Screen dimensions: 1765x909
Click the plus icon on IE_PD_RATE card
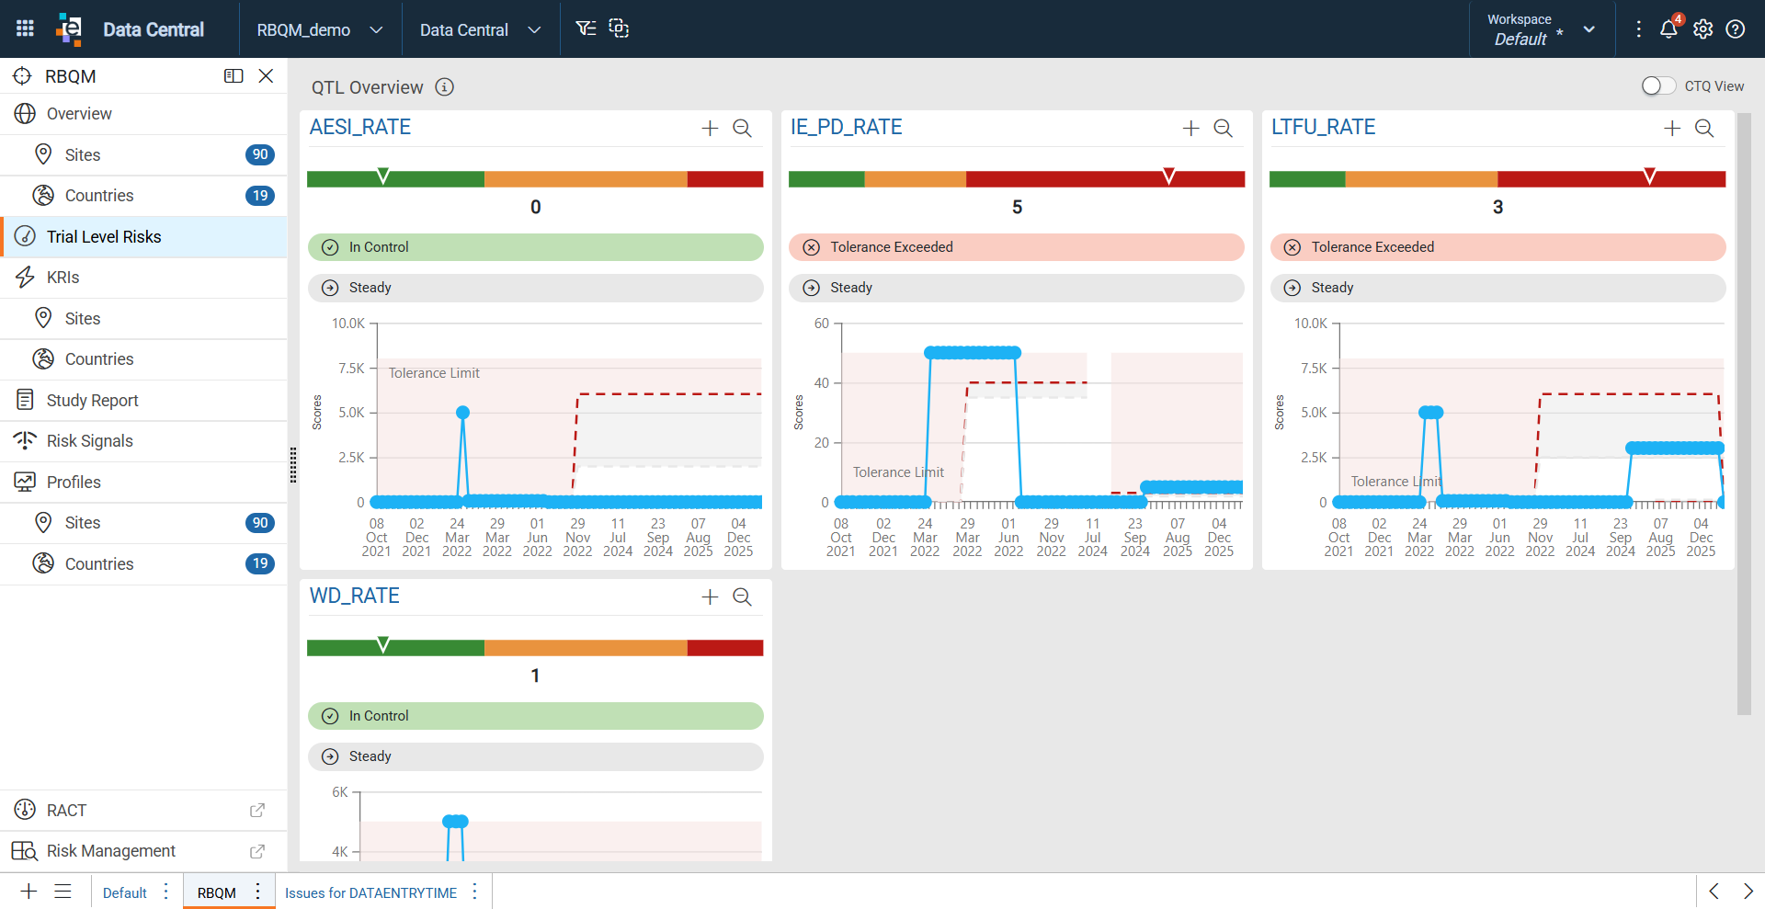pyautogui.click(x=1190, y=129)
